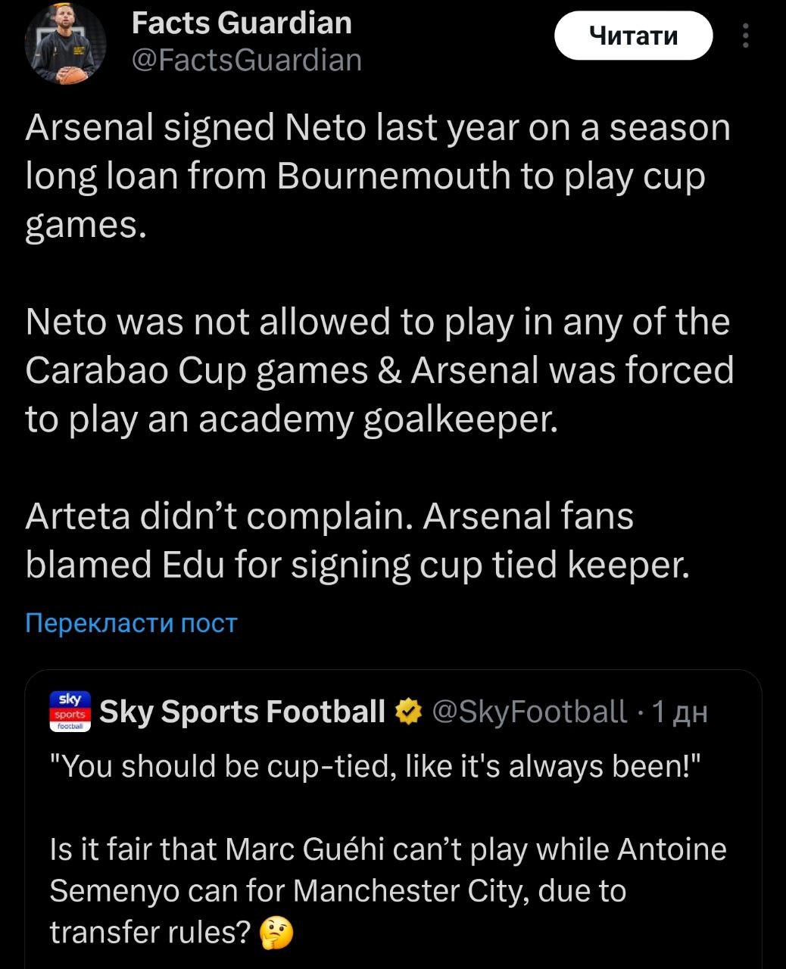Click the Sky Sports logo avatar

point(70,712)
